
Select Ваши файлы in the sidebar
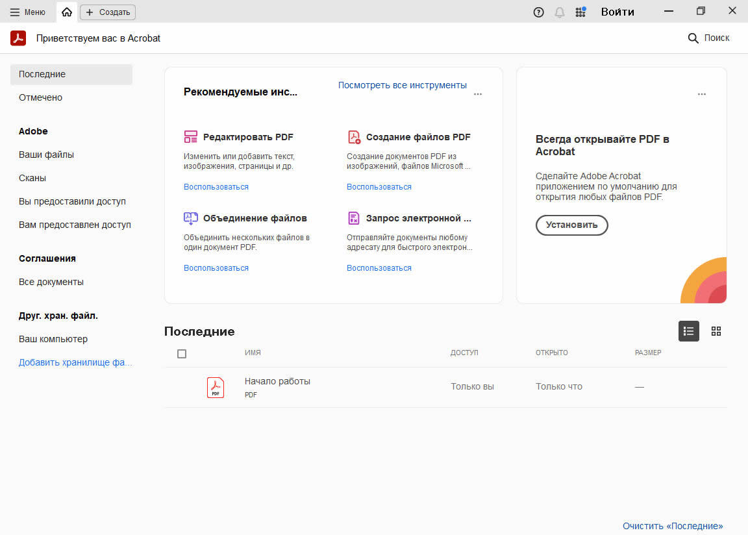pyautogui.click(x=46, y=155)
